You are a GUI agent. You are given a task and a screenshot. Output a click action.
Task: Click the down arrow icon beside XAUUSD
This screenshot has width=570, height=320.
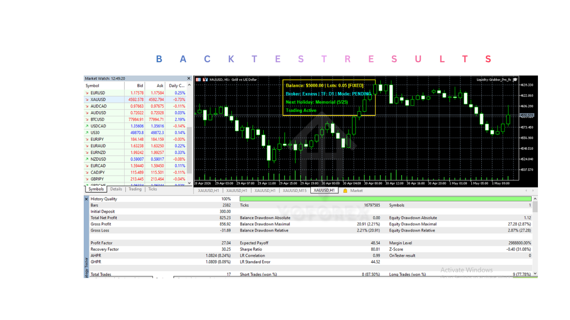coord(86,100)
